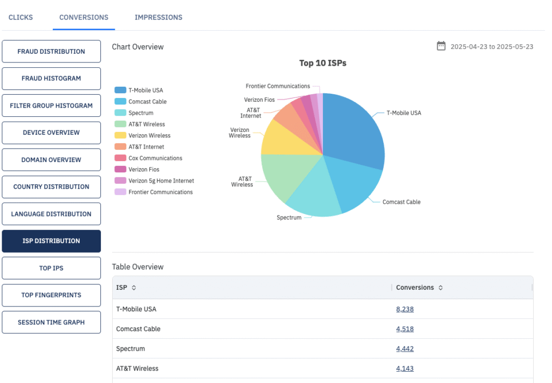Screen dimensions: 552x383
Task: Click the Verizon Wireless pie chart label
Action: click(x=240, y=133)
